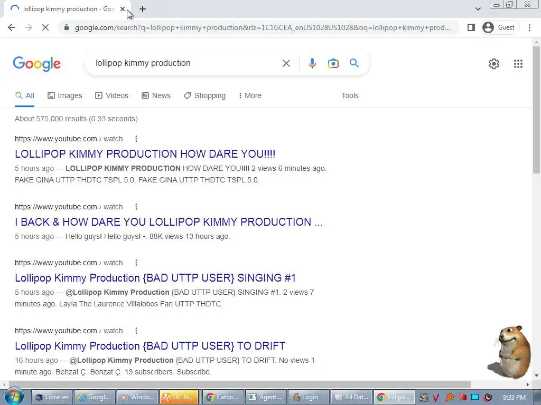Click the blue monitor tray icon
Screen dimensions: 541x405
(475, 397)
